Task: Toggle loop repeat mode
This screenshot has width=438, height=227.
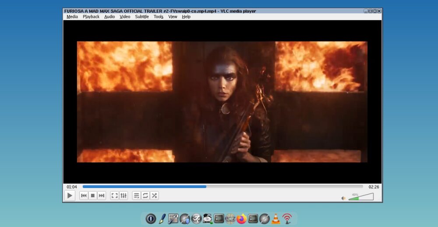Action: pyautogui.click(x=145, y=196)
